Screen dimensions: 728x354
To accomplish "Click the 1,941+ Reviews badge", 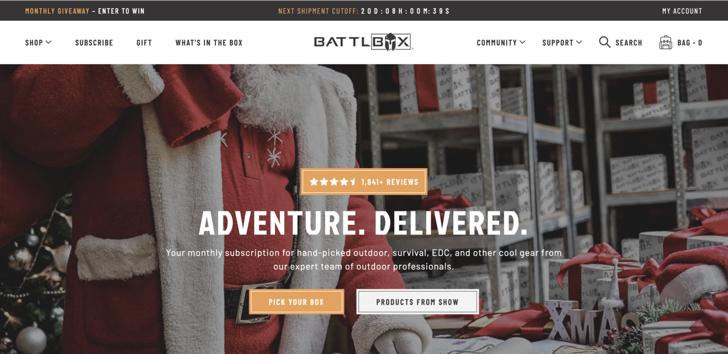I will pos(363,182).
